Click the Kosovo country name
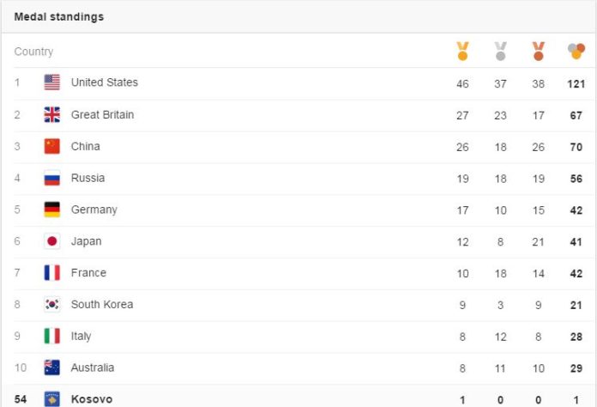The height and width of the screenshot is (407, 597). pos(92,399)
